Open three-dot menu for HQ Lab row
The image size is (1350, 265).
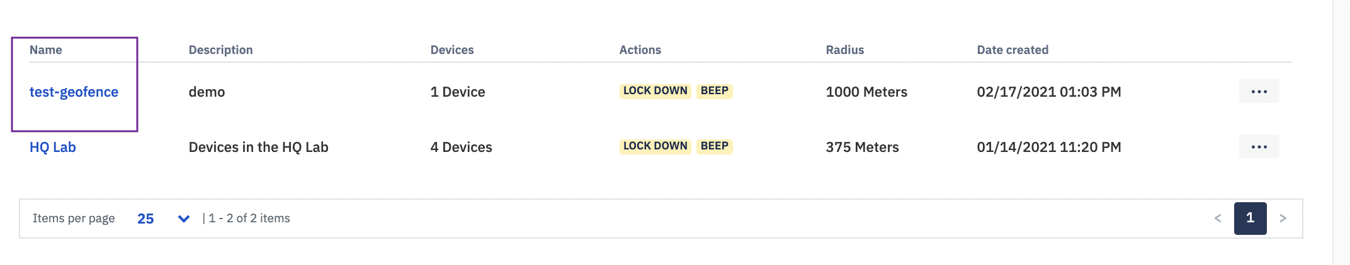[1259, 147]
